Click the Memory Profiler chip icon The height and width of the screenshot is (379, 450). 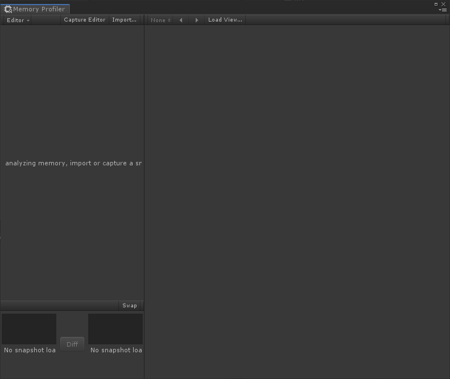point(8,9)
